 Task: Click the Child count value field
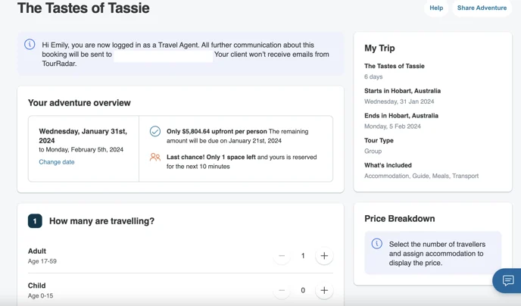tap(303, 290)
